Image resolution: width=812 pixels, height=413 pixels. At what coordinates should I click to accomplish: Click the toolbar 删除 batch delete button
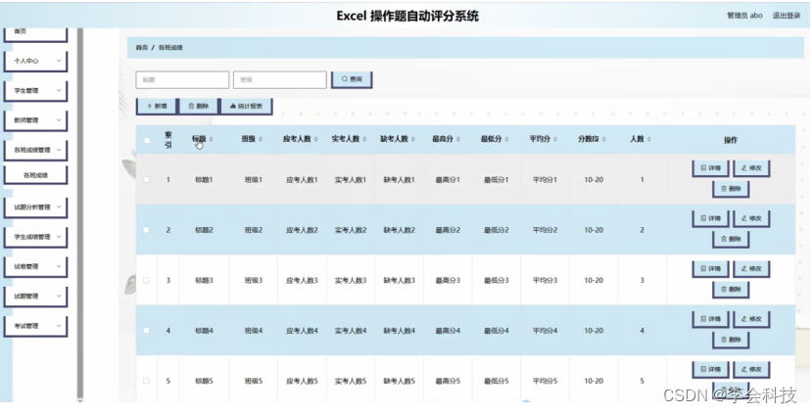pyautogui.click(x=198, y=106)
